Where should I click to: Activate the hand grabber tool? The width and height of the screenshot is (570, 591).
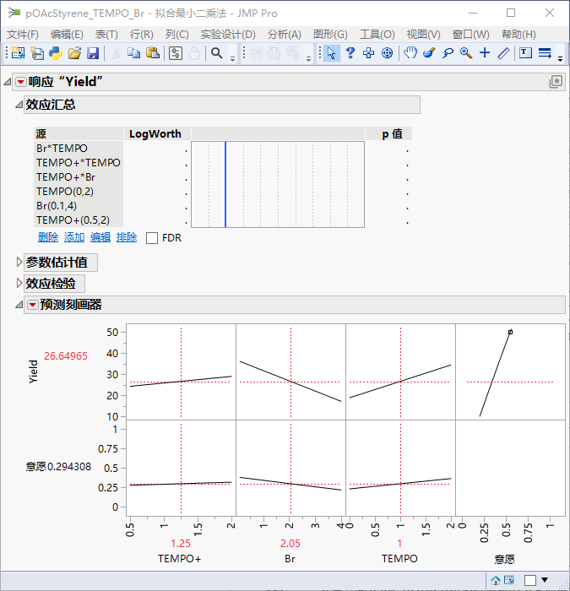pyautogui.click(x=410, y=53)
